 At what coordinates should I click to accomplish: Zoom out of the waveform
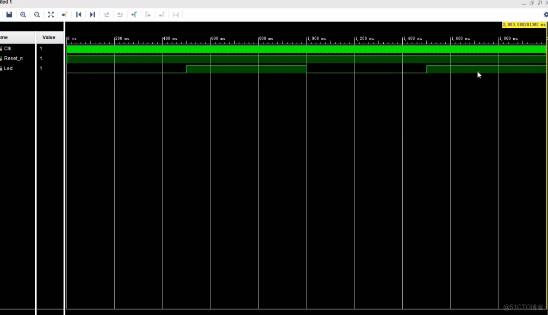tap(37, 14)
